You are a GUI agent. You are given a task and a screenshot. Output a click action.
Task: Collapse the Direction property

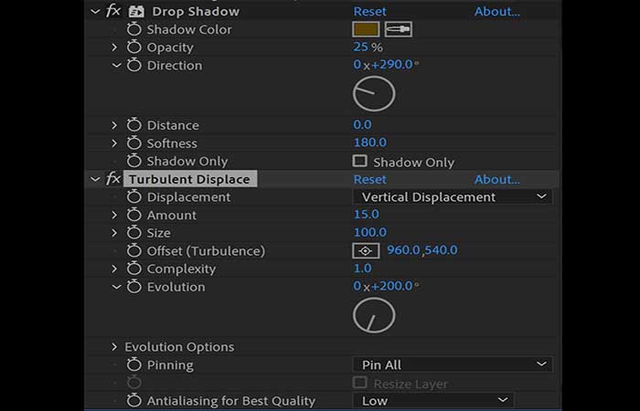point(116,65)
